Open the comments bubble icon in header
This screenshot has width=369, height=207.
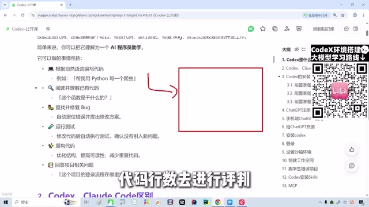coord(346,29)
